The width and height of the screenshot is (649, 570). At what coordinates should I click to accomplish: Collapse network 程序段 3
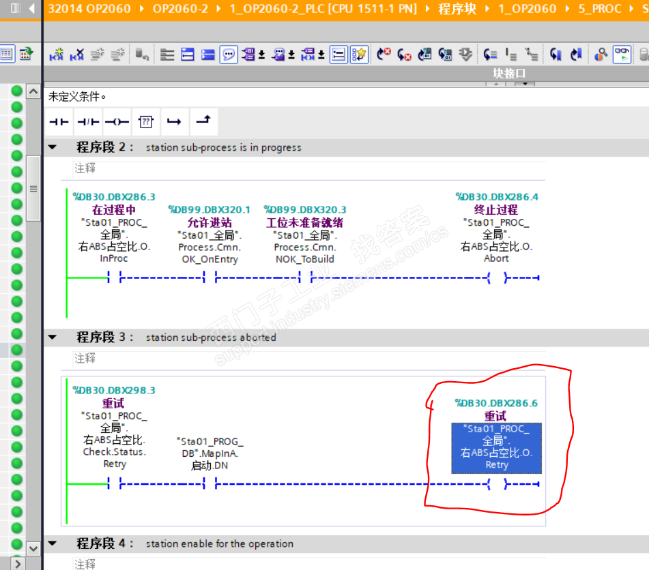(x=53, y=337)
